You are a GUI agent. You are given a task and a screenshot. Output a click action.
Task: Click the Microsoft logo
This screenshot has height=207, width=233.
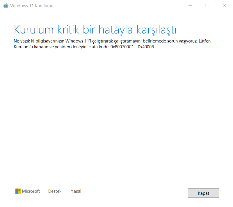click(28, 191)
